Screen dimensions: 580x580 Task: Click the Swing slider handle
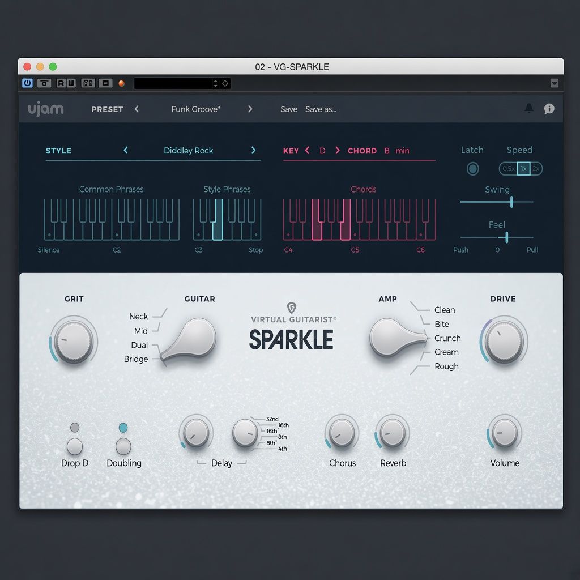coord(511,202)
